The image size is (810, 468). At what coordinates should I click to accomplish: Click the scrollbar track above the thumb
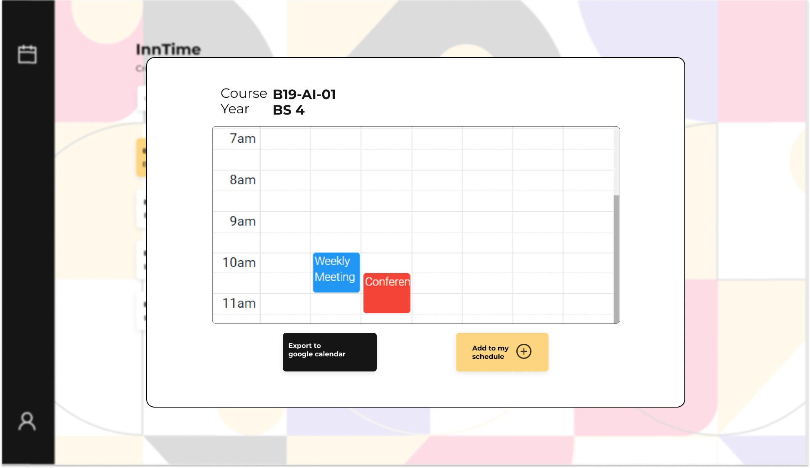tap(616, 162)
